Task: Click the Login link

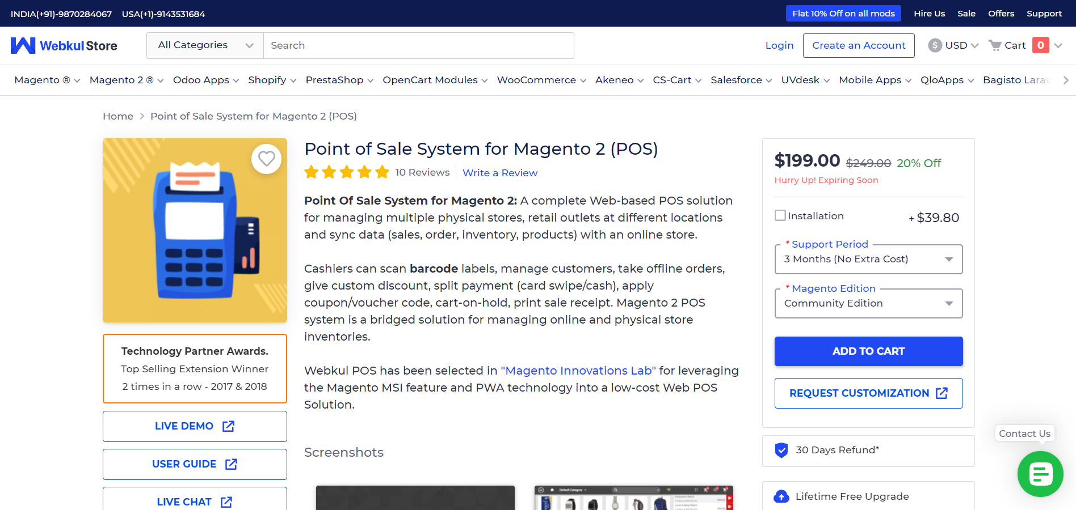Action: tap(779, 45)
